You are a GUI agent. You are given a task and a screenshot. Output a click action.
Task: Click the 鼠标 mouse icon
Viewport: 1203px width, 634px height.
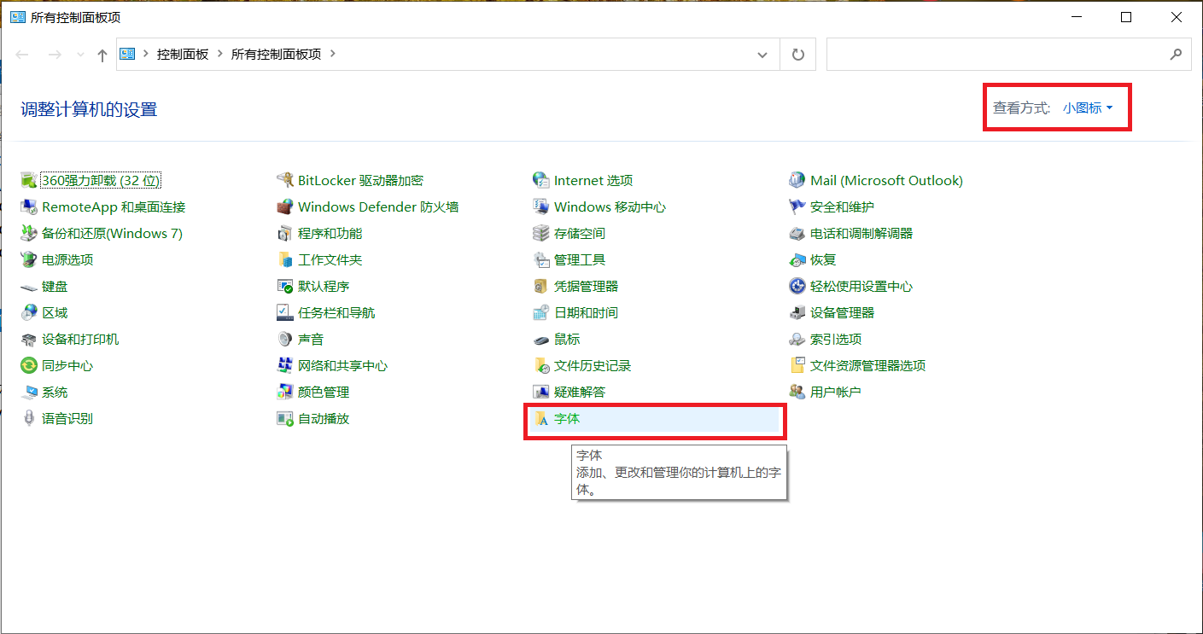tap(540, 340)
